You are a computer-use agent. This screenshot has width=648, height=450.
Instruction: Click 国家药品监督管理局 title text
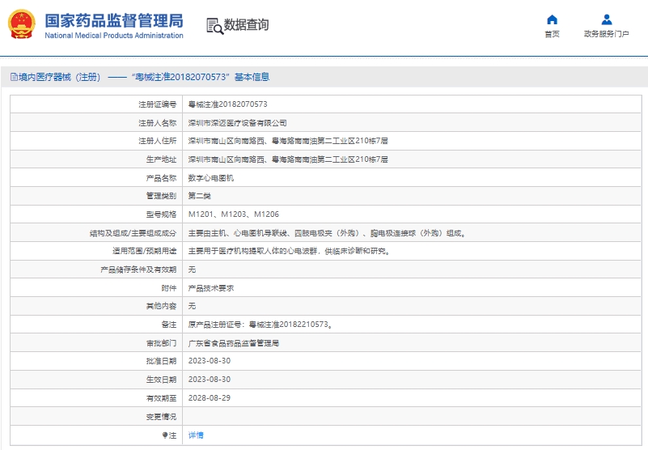pos(114,21)
